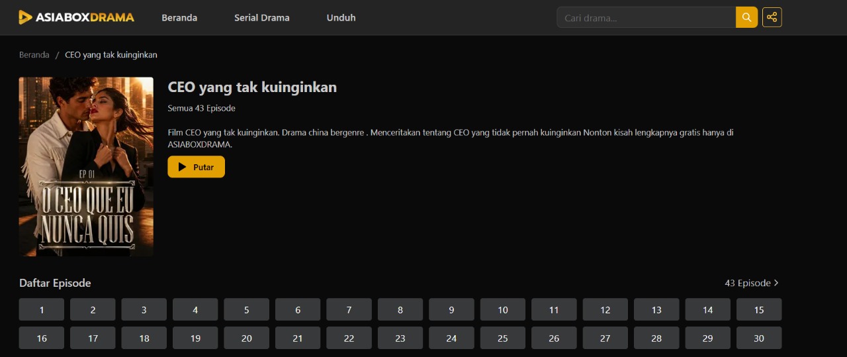The image size is (847, 357).
Task: Open the share icon button
Action: coord(772,17)
